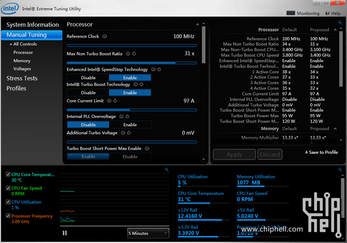This screenshot has height=243, width=347.
Task: Show info for Additional Turbo Voltage
Action: [123, 133]
